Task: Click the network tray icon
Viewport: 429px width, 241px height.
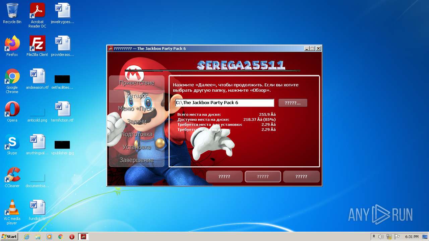Action: tap(389, 237)
